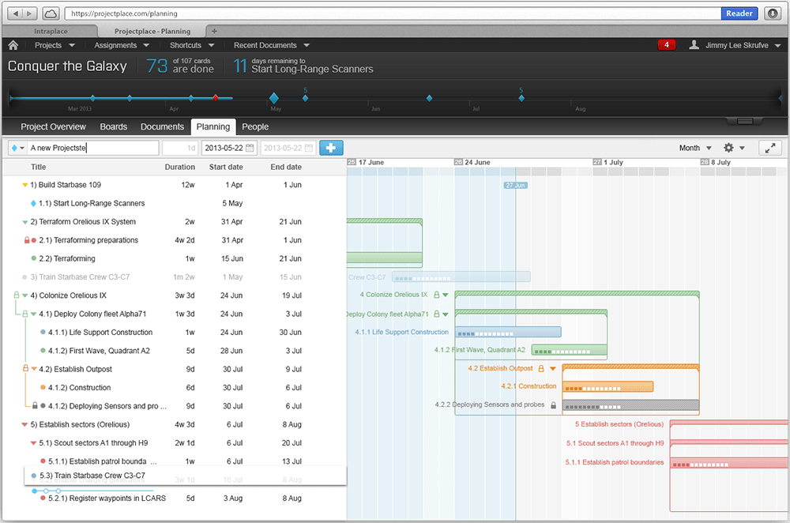The height and width of the screenshot is (523, 790).
Task: Toggle the lock on 4.2 Establish Outpost
Action: coord(540,367)
